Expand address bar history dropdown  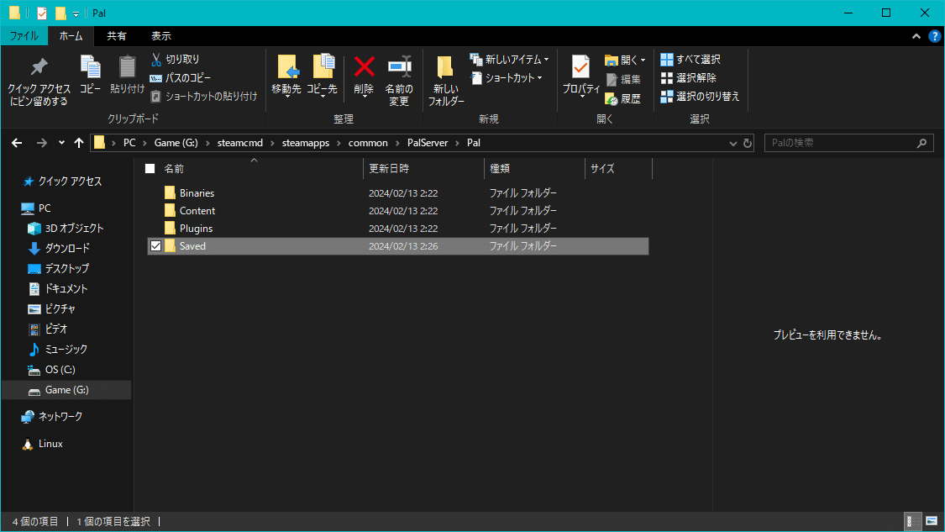click(x=732, y=143)
